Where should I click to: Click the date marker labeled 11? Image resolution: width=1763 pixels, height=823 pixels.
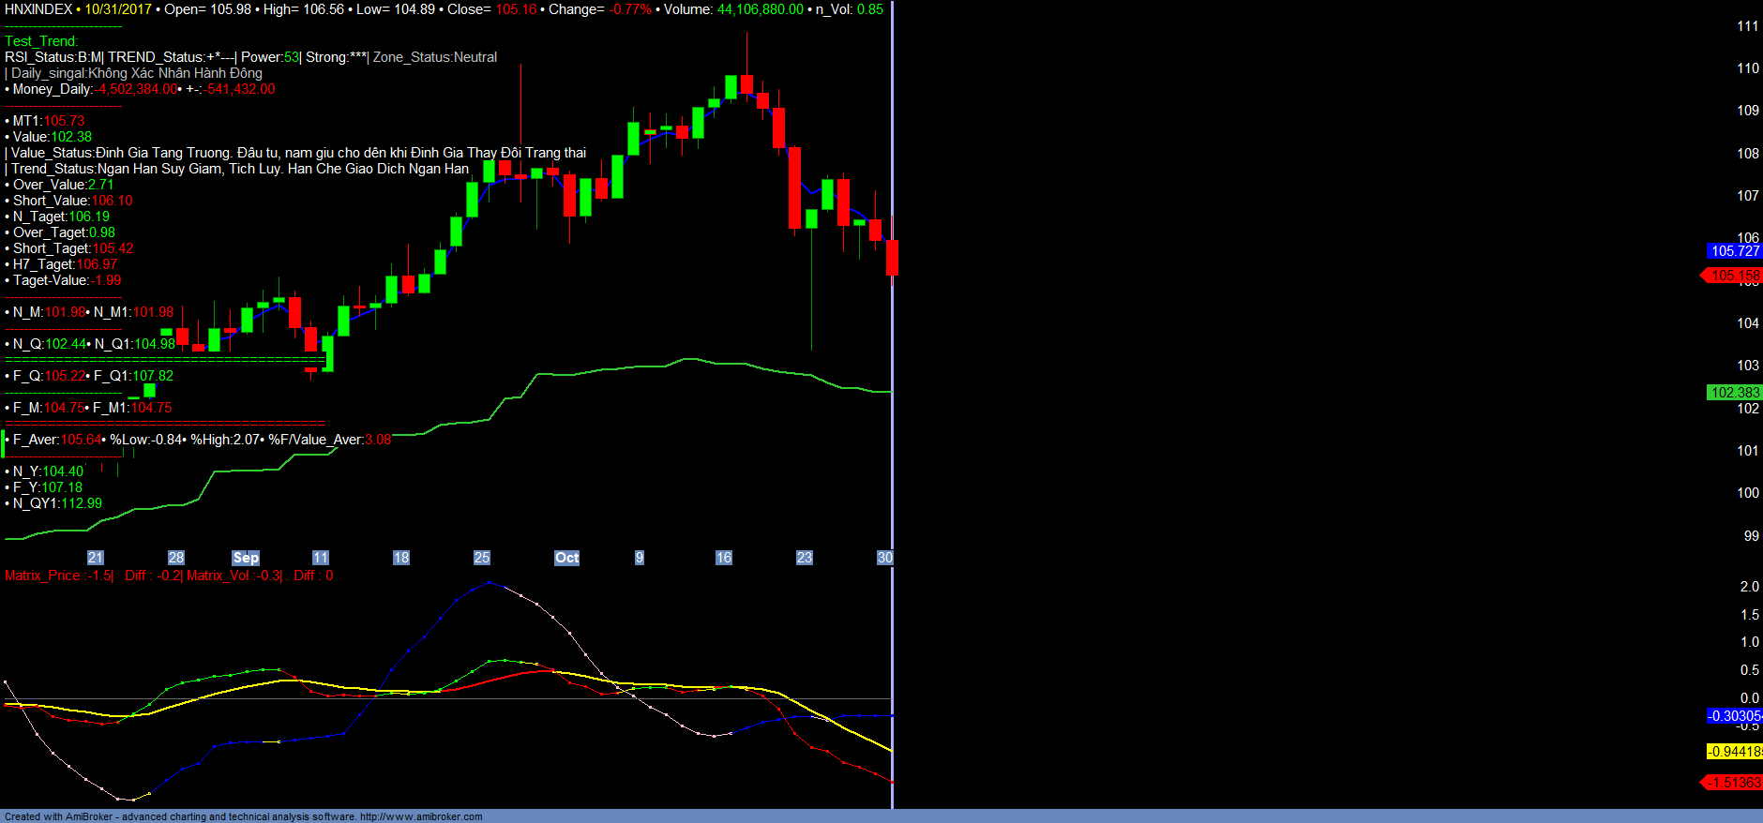pyautogui.click(x=320, y=558)
